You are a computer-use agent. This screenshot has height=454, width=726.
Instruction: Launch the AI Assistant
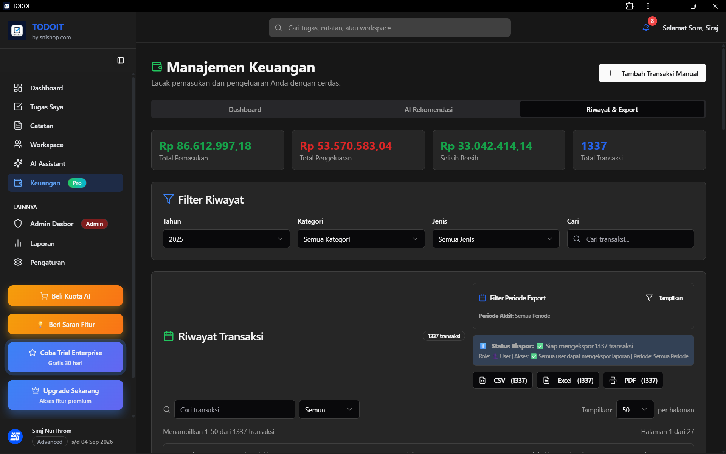[48, 163]
